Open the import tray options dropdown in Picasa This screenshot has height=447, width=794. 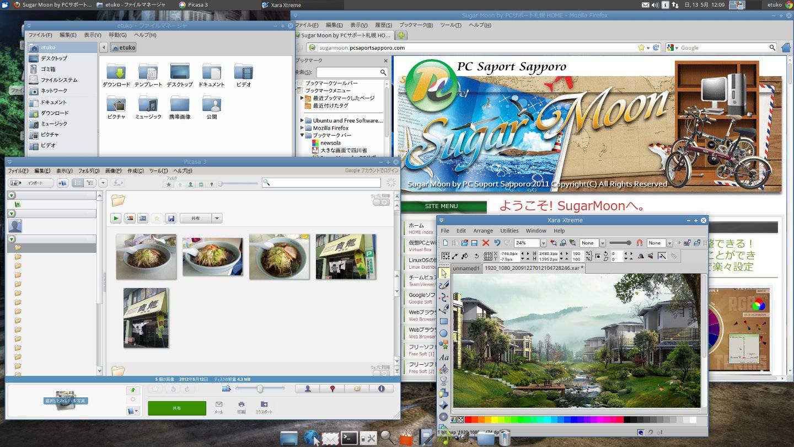132,411
